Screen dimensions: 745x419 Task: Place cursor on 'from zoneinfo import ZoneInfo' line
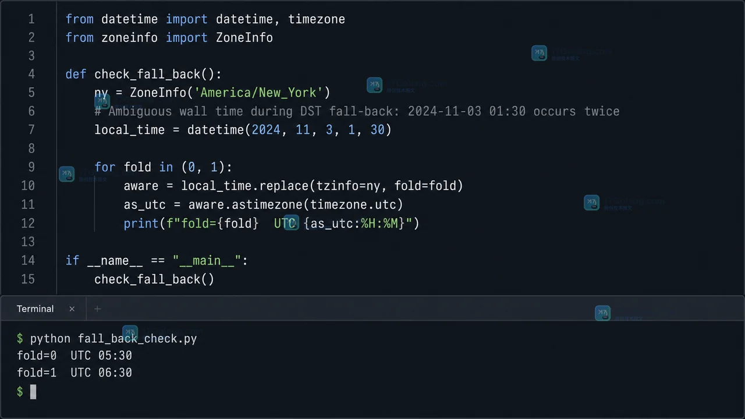[169, 38]
